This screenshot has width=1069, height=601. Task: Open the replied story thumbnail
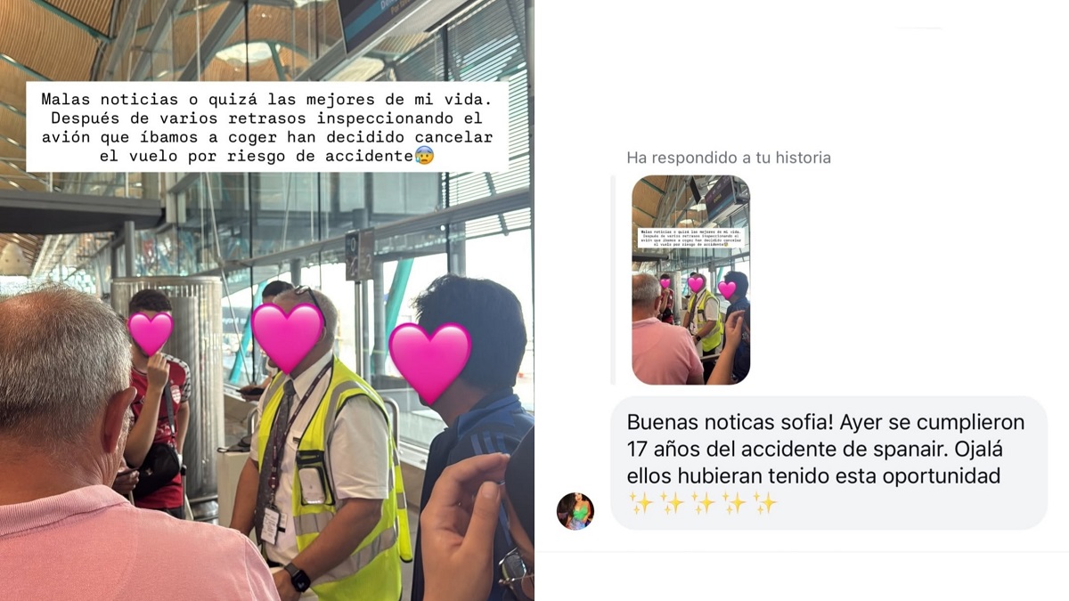690,280
